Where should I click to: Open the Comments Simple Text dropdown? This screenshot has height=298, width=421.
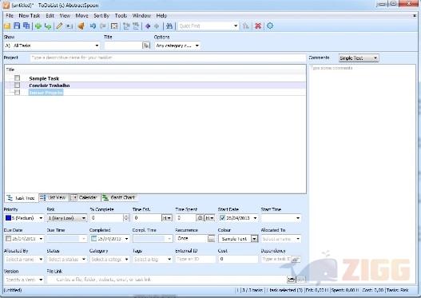click(x=359, y=58)
